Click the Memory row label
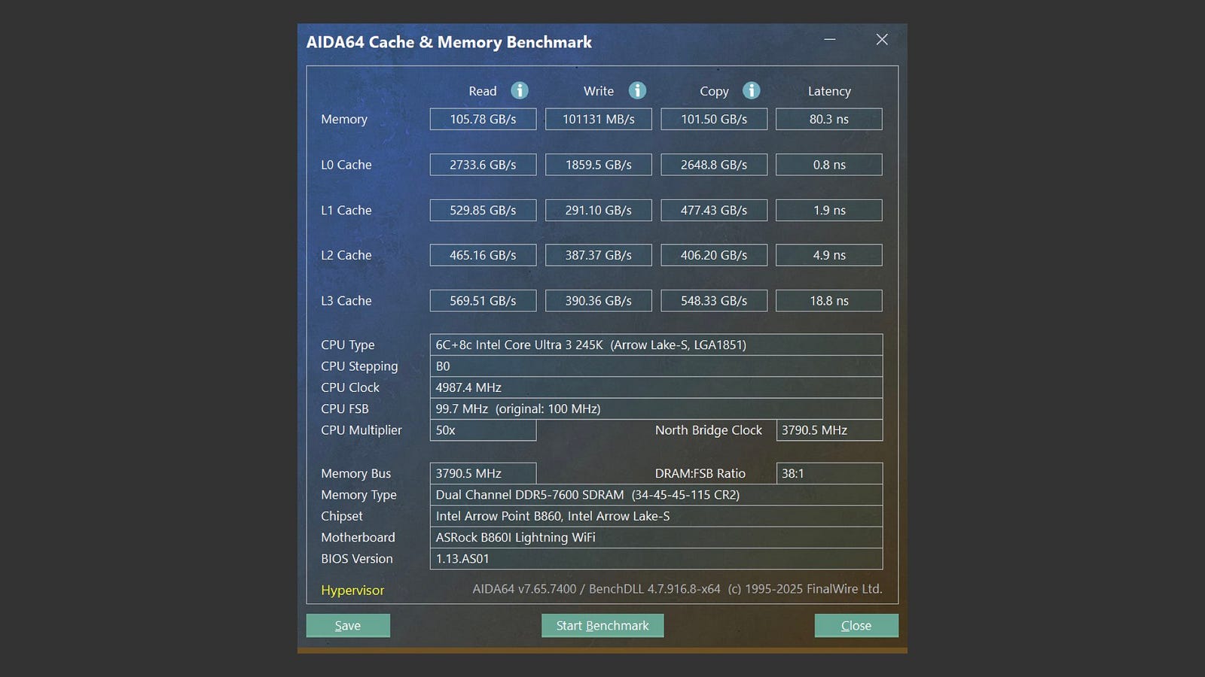Screen dimensions: 1205x677 click(344, 119)
